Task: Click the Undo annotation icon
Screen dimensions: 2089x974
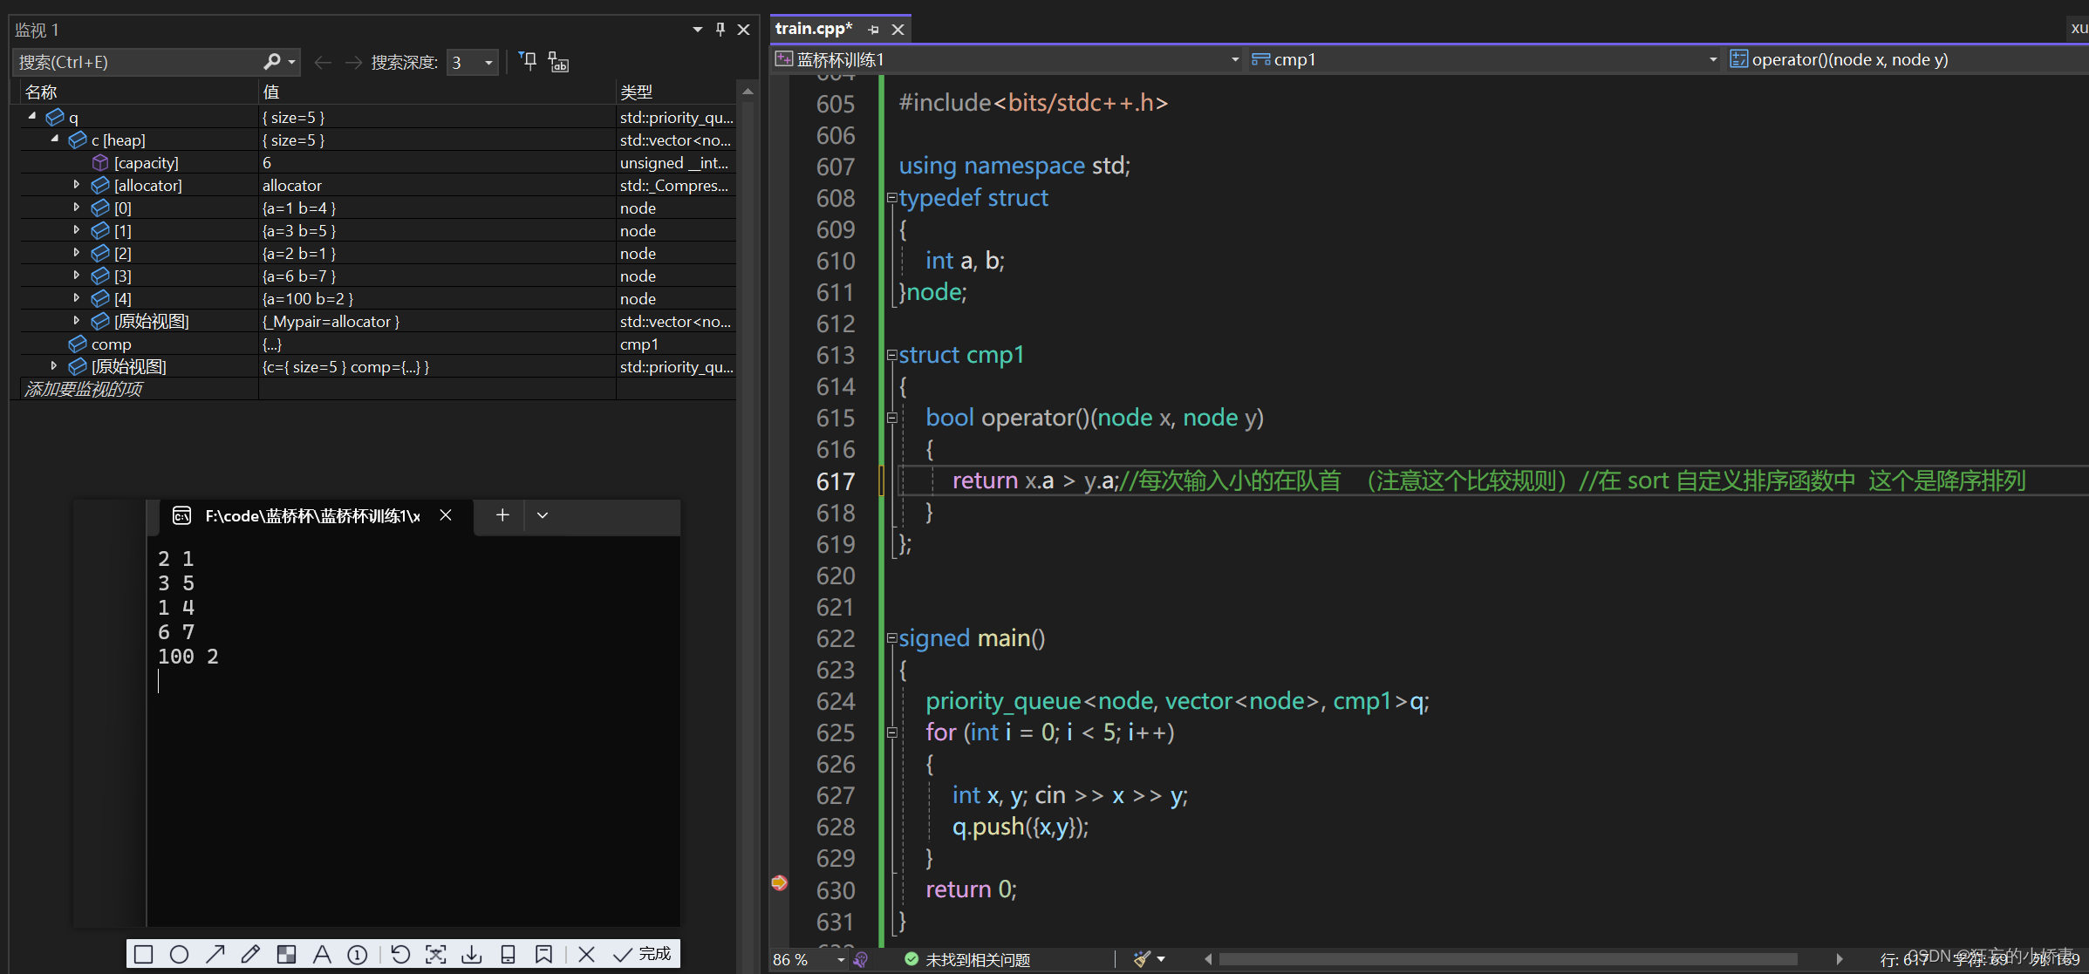Action: (x=400, y=954)
